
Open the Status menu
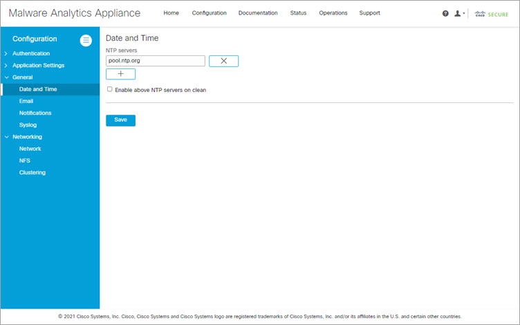click(298, 13)
